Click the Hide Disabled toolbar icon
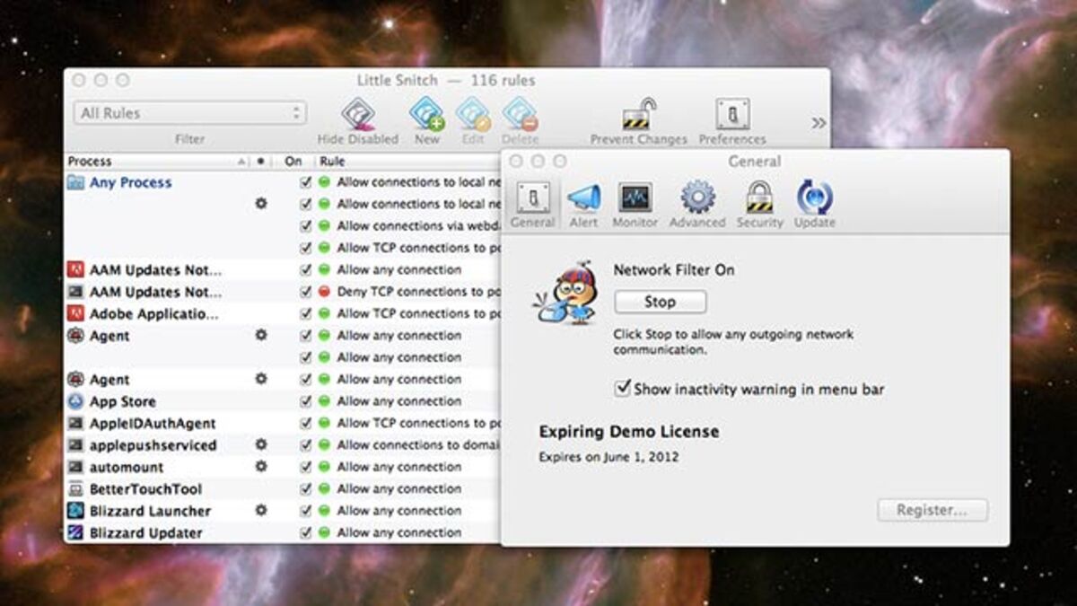This screenshot has height=606, width=1077. [x=358, y=116]
